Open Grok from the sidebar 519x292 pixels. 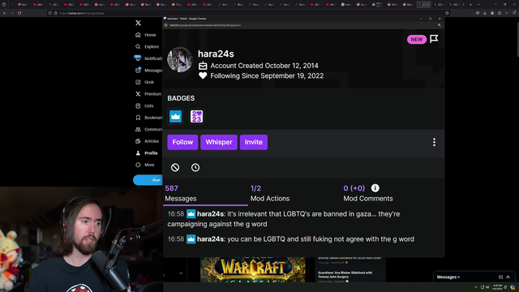point(144,82)
